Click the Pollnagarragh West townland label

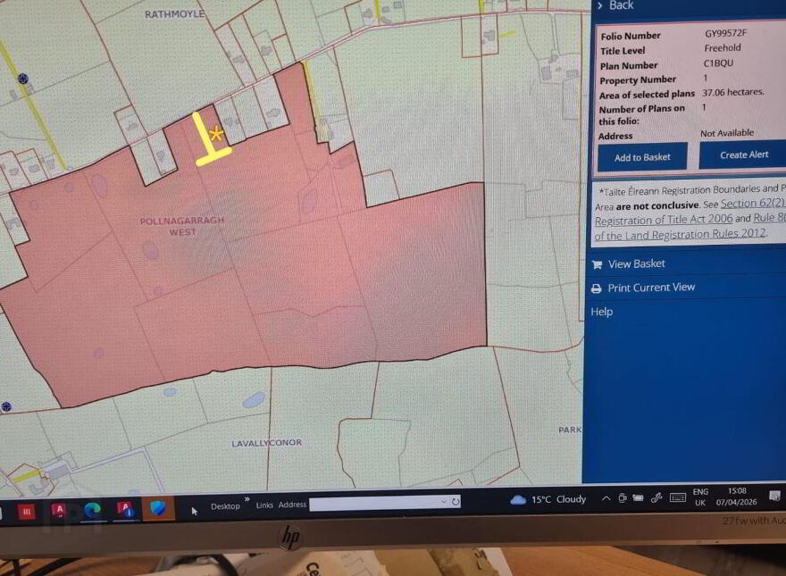pos(182,226)
